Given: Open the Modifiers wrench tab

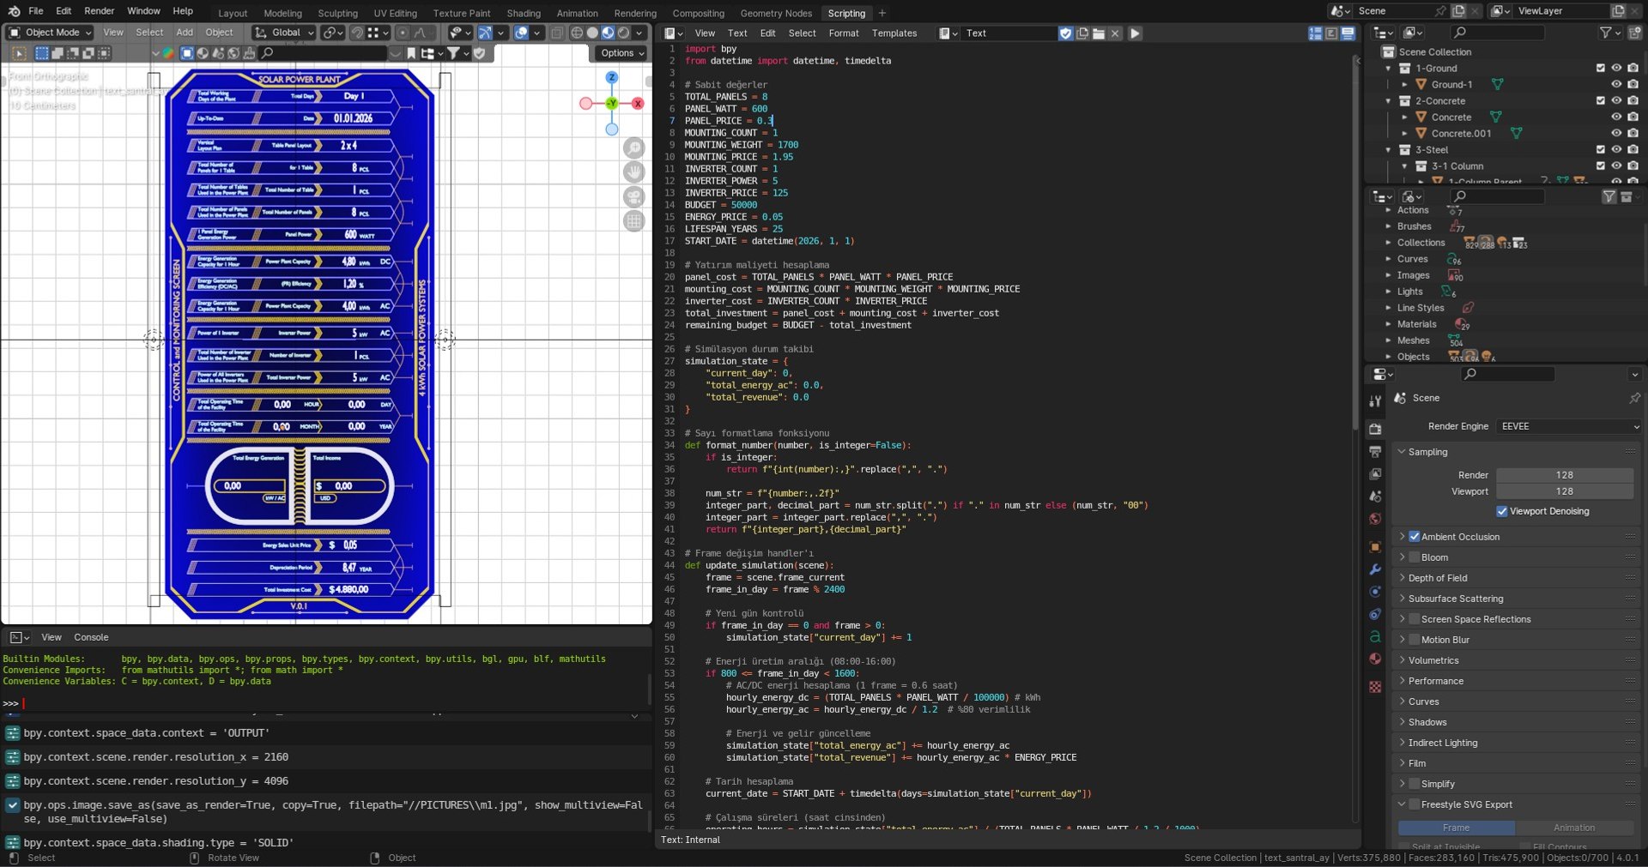Looking at the screenshot, I should tap(1375, 569).
